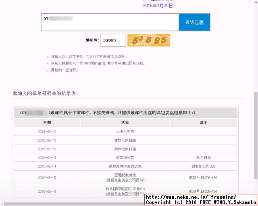Select the 运单已生成 status cell
The height and width of the screenshot is (206, 258).
(125, 132)
